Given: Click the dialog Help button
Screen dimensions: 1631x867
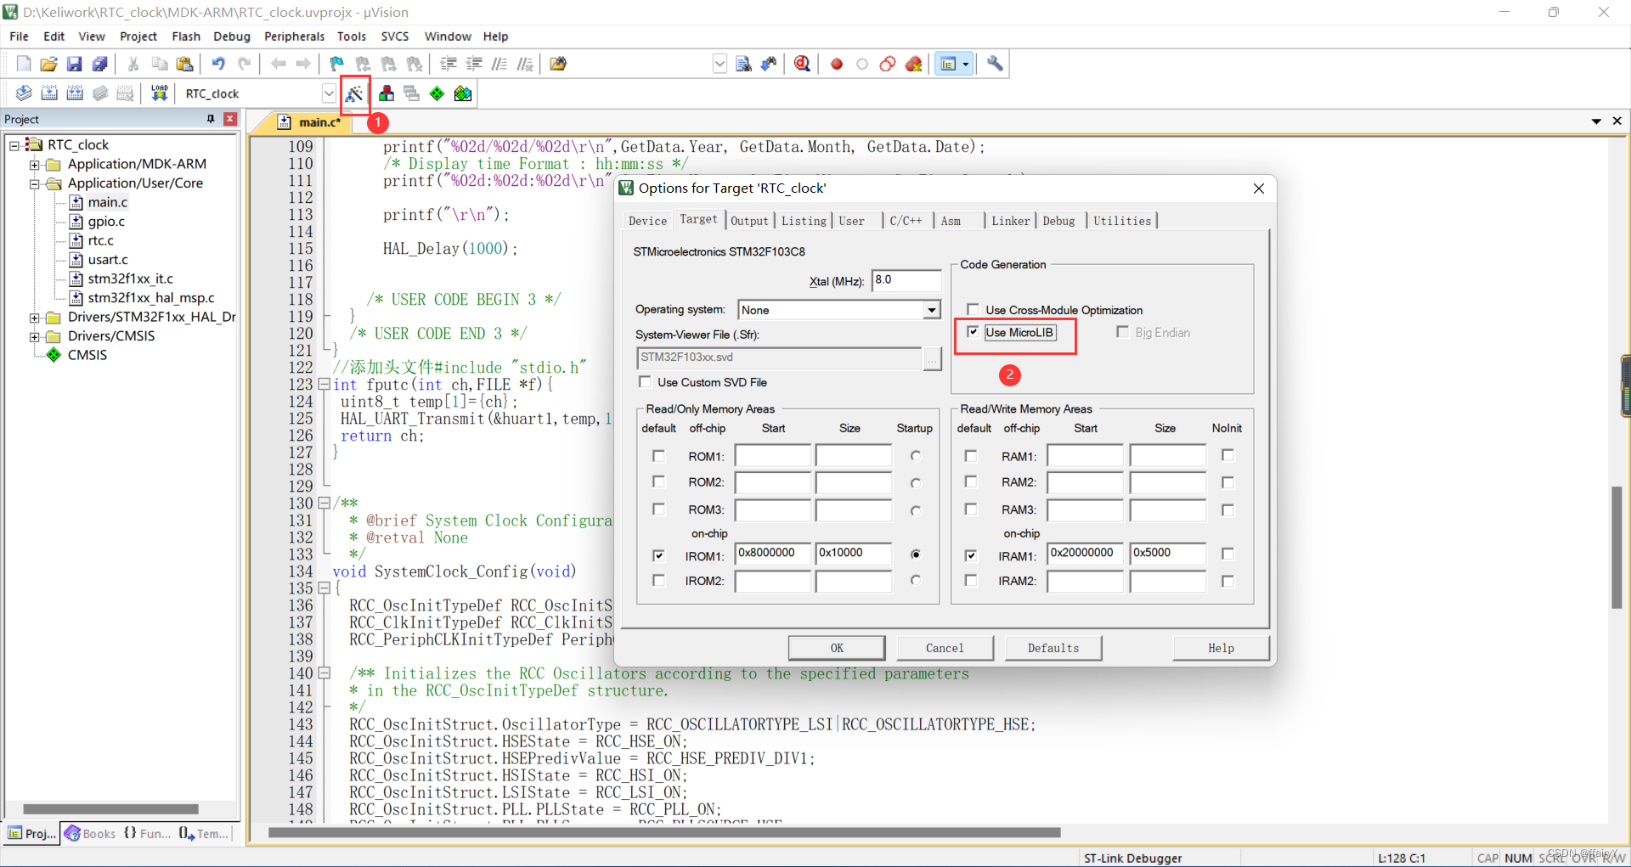Looking at the screenshot, I should [1221, 648].
